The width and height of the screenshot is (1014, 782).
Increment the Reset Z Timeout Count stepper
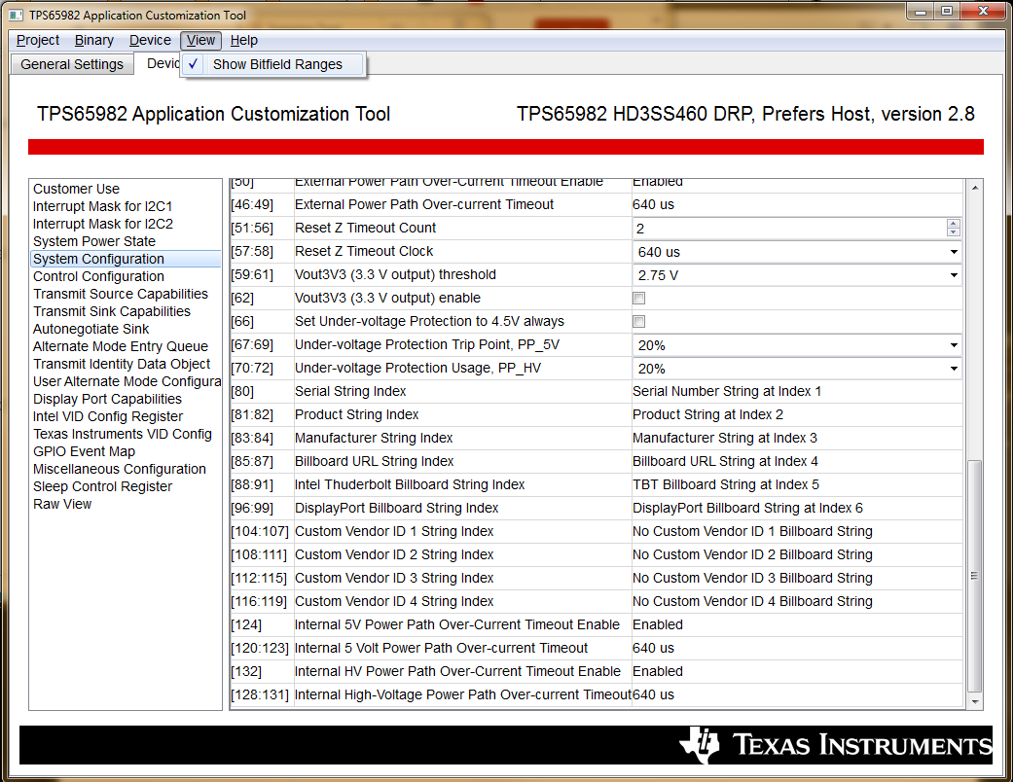point(954,224)
